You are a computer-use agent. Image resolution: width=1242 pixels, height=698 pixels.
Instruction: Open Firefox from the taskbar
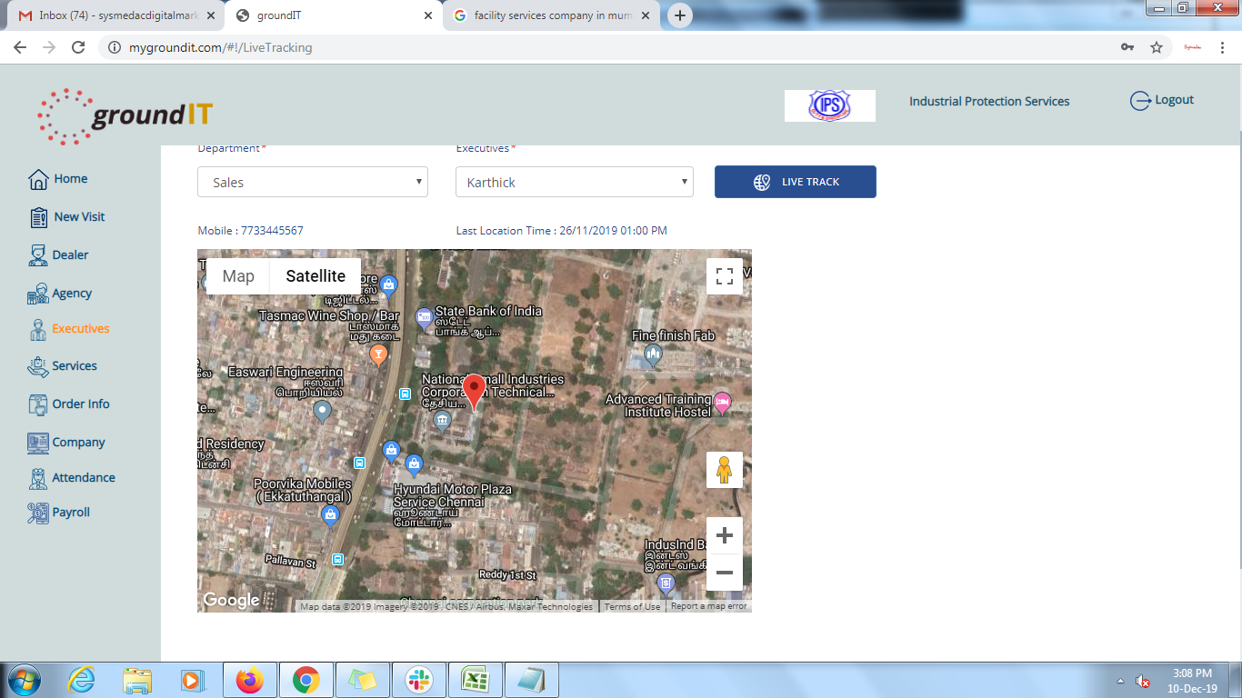[248, 680]
